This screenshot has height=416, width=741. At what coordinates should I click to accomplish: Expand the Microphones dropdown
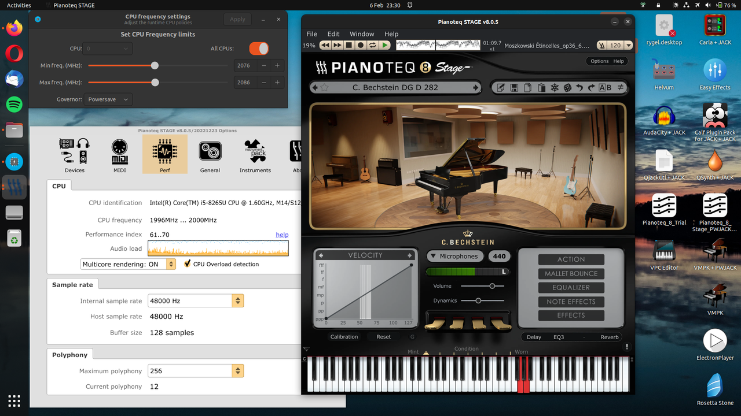[456, 256]
